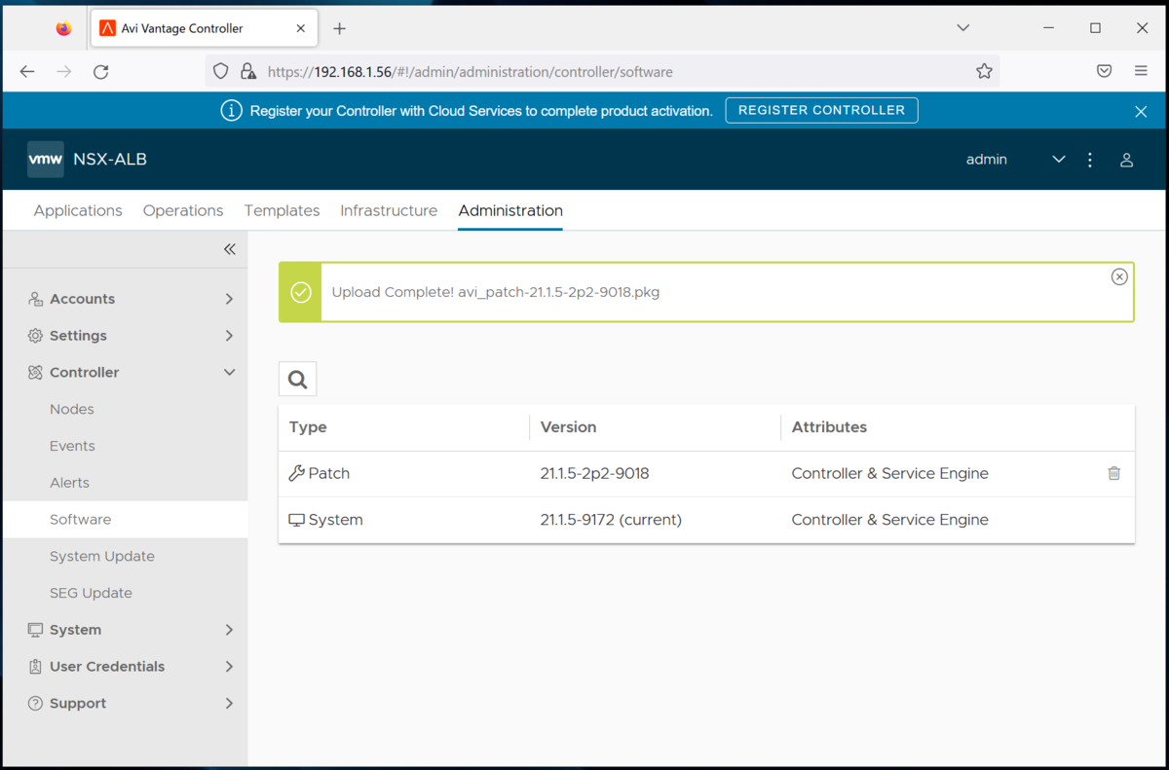Screen dimensions: 1169x770
Task: Click version text 21.1.5-2p2-9018
Action: coord(594,473)
